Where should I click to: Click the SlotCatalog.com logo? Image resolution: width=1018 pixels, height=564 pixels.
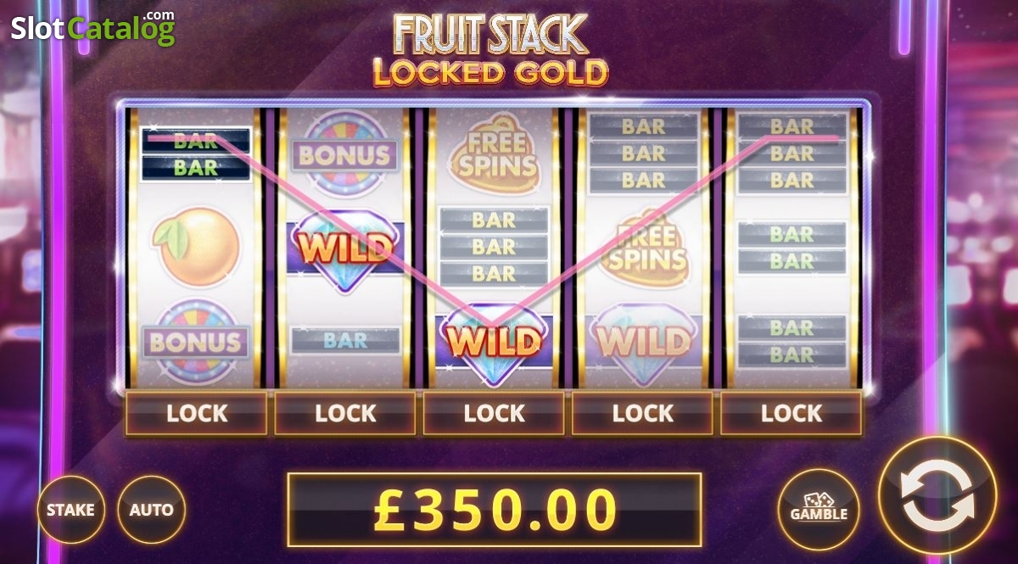[93, 28]
